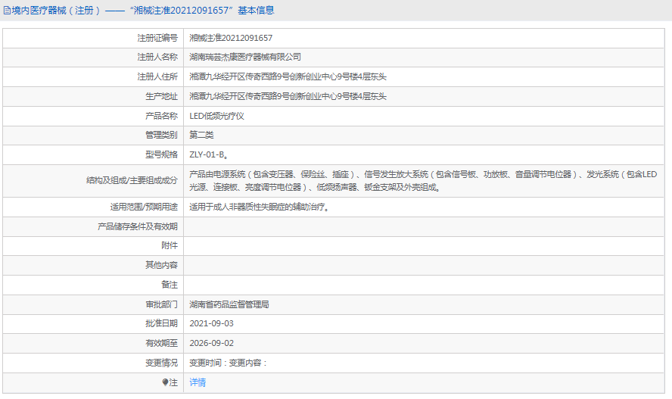This screenshot has height=399, width=672.
Task: Select management category 第二类
Action: pyautogui.click(x=201, y=135)
